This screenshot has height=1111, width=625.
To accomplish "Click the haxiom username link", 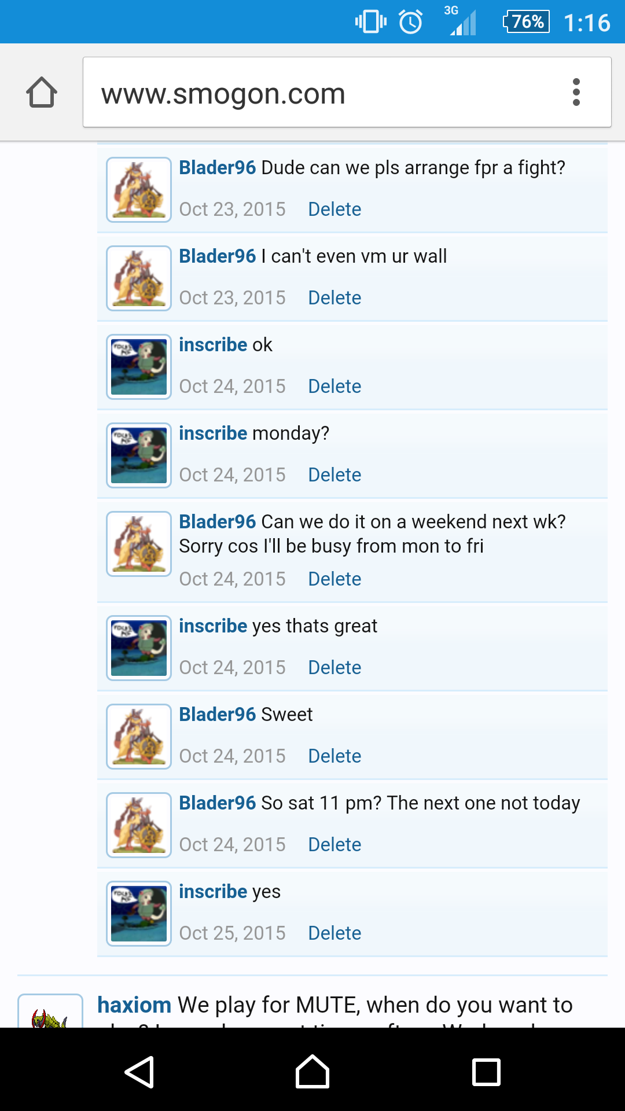I will pos(134,1005).
